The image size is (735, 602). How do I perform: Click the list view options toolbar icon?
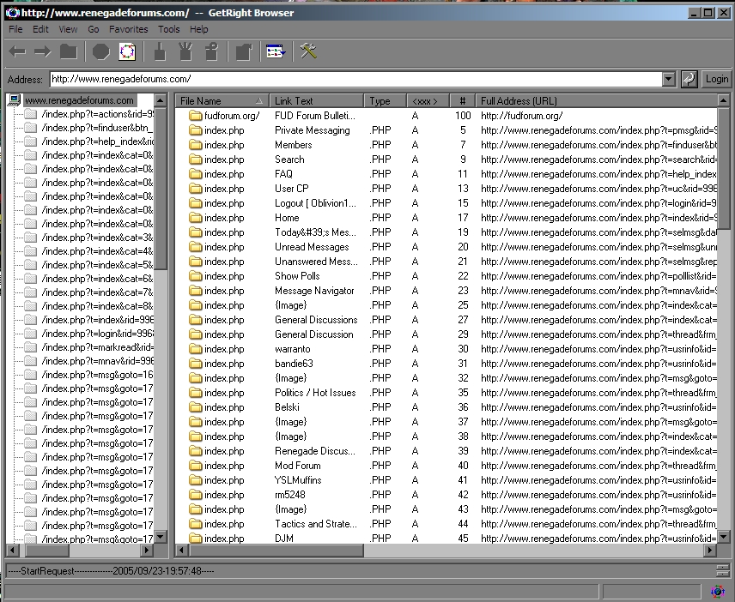coord(275,52)
